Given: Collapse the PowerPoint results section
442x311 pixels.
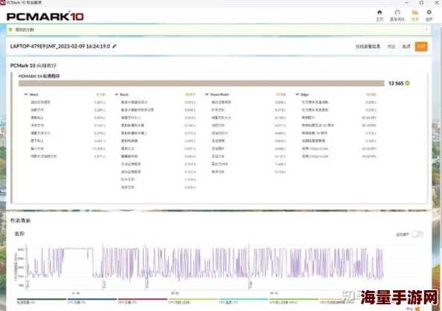Looking at the screenshot, I should (x=207, y=94).
